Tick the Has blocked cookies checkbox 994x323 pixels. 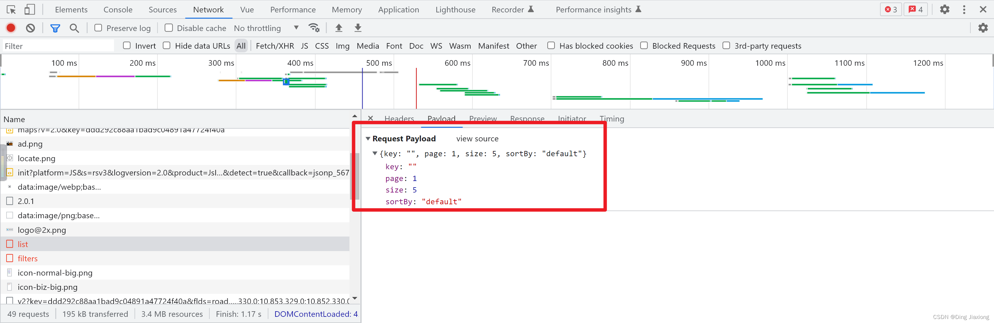pyautogui.click(x=551, y=46)
